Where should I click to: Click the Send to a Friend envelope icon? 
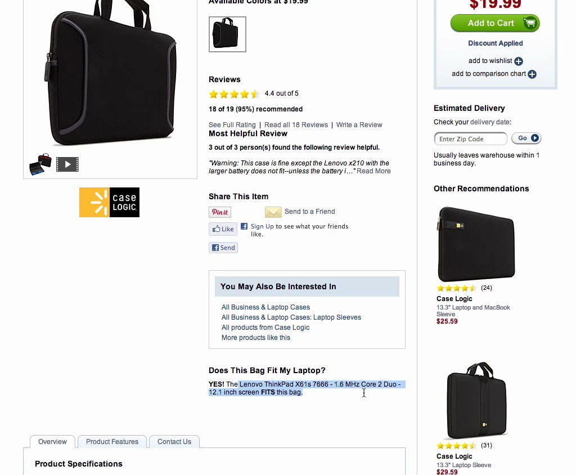click(273, 212)
